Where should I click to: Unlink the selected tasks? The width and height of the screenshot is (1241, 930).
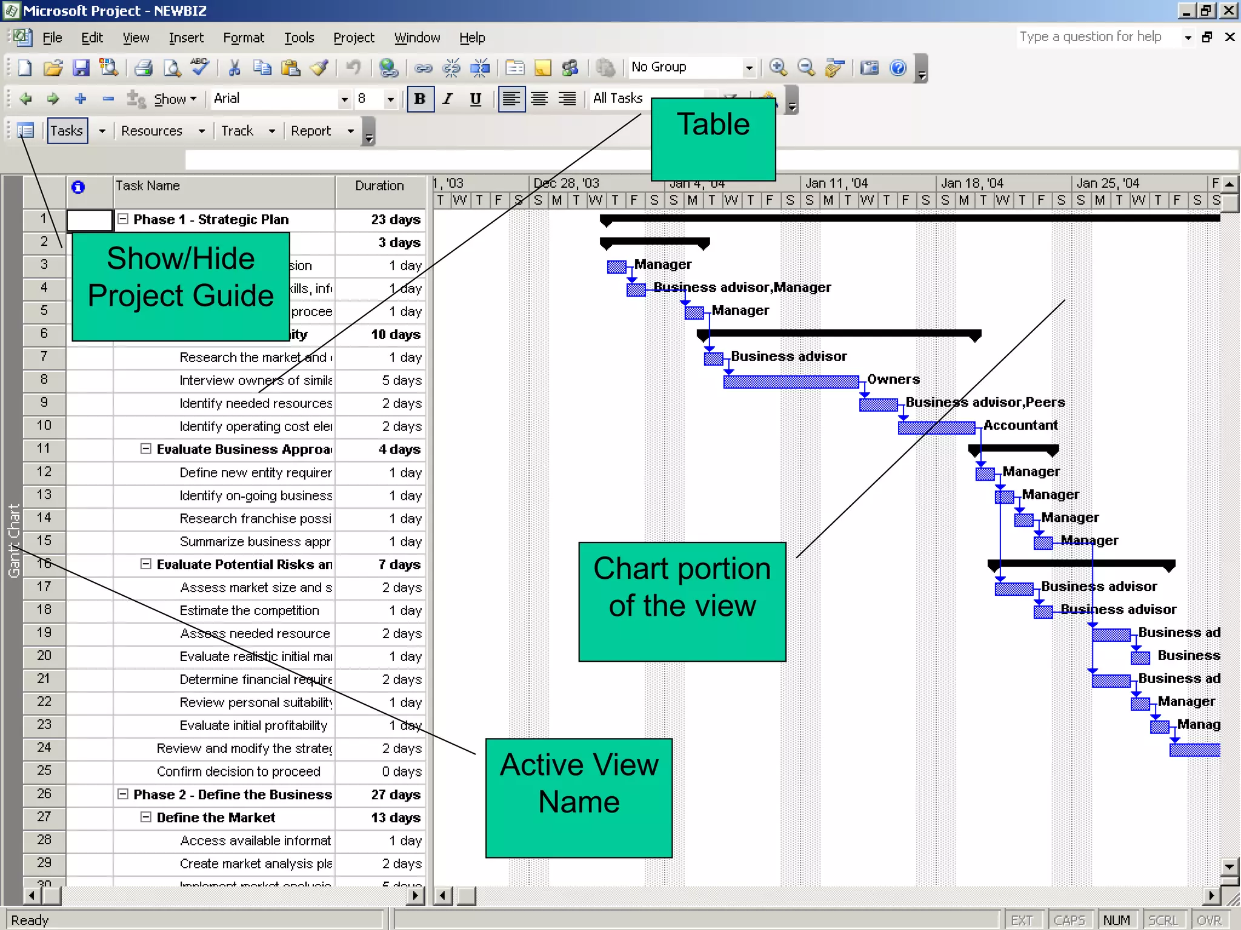(451, 68)
